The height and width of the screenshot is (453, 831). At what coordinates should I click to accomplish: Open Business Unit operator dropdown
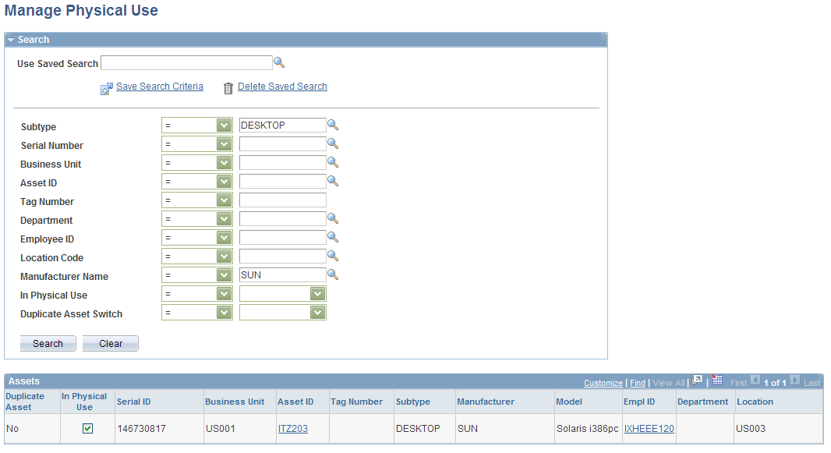click(197, 163)
